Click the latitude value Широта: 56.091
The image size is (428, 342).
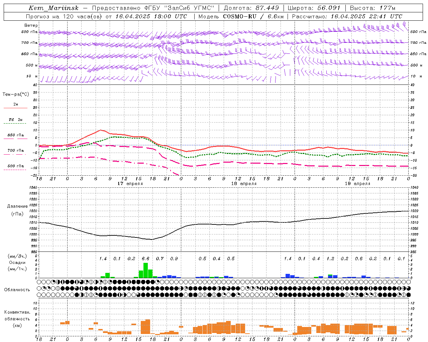coord(314,8)
